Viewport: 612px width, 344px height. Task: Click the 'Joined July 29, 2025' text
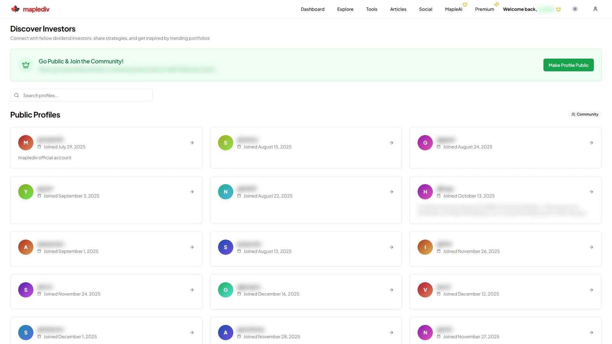click(64, 147)
